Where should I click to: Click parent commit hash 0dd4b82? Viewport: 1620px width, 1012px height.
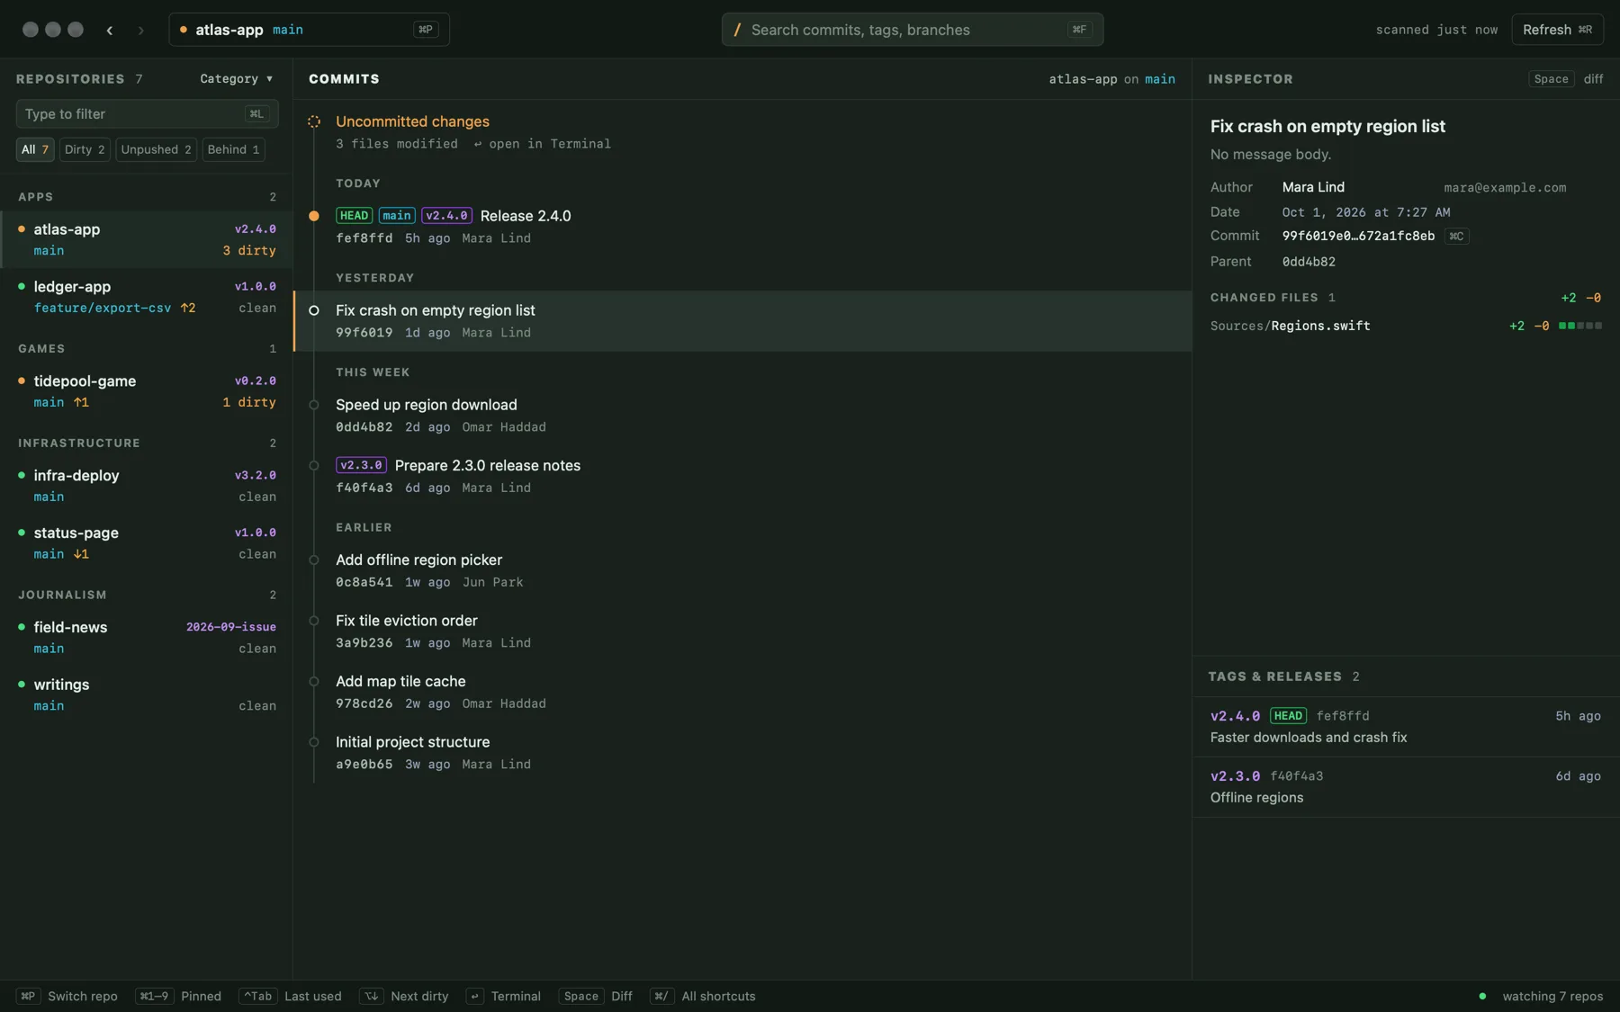(x=1309, y=262)
